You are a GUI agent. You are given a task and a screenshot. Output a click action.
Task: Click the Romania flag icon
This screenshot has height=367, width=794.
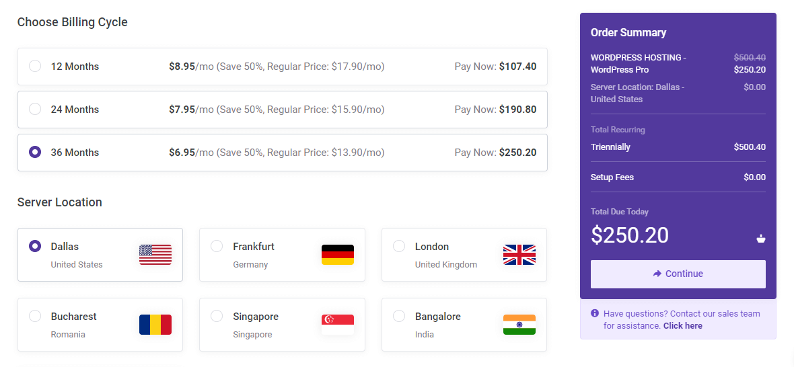coord(155,325)
